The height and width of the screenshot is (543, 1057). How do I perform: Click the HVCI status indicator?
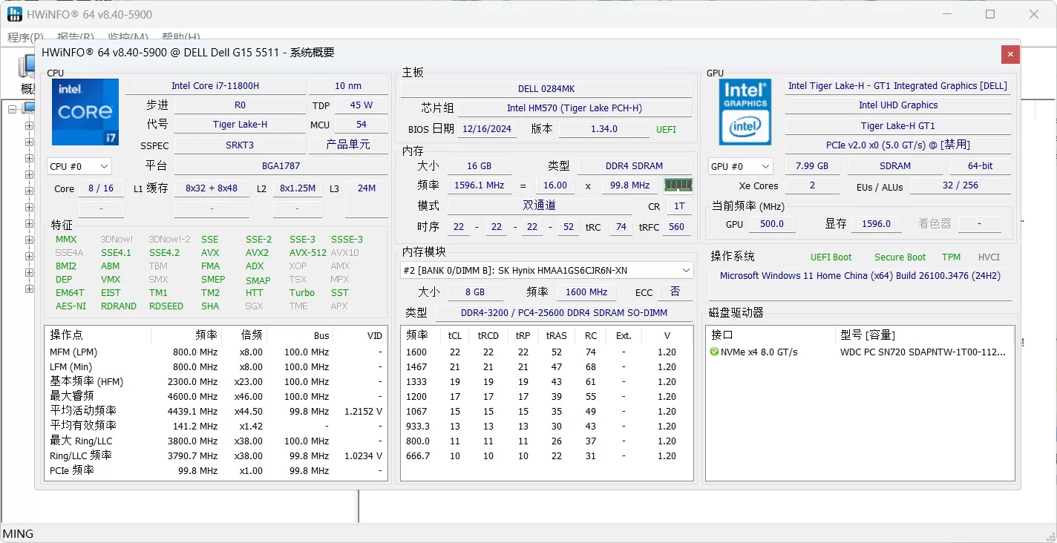989,257
